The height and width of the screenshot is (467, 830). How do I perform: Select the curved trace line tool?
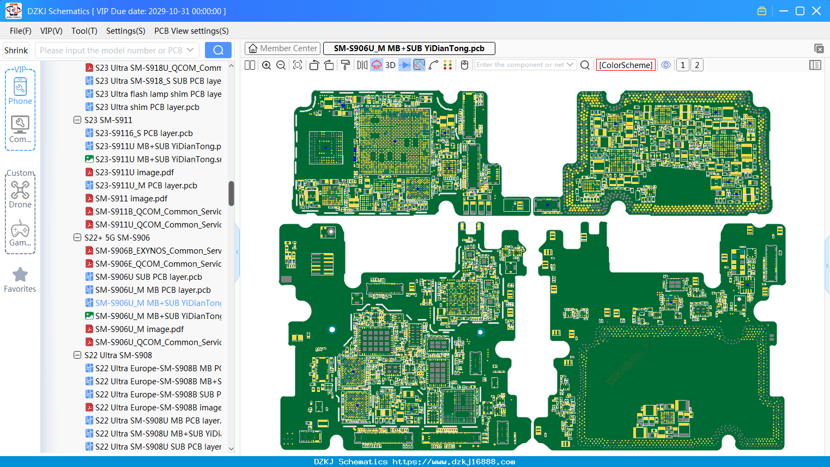click(433, 65)
